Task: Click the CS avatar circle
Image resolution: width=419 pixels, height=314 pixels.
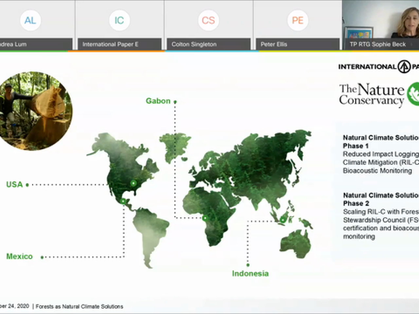Action: (208, 20)
